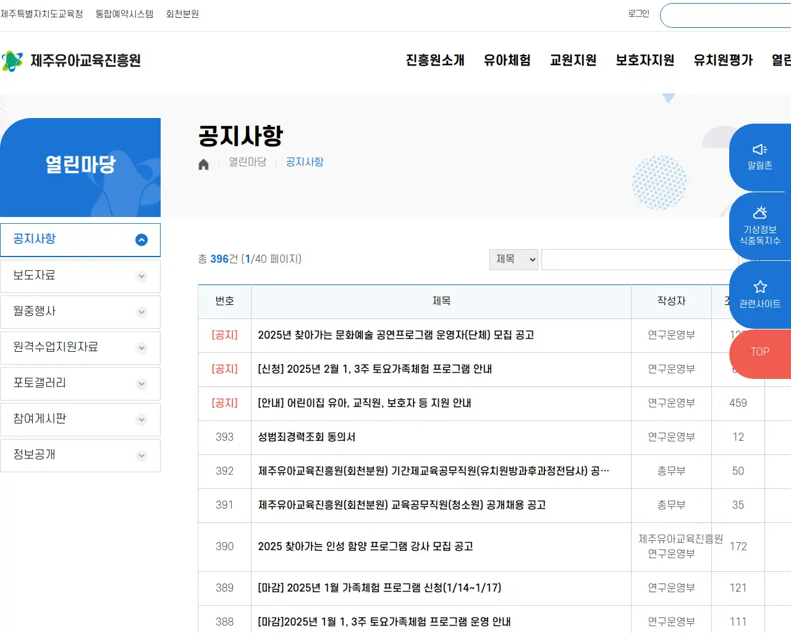
Task: Open the 교원지원 main menu
Action: pos(573,60)
